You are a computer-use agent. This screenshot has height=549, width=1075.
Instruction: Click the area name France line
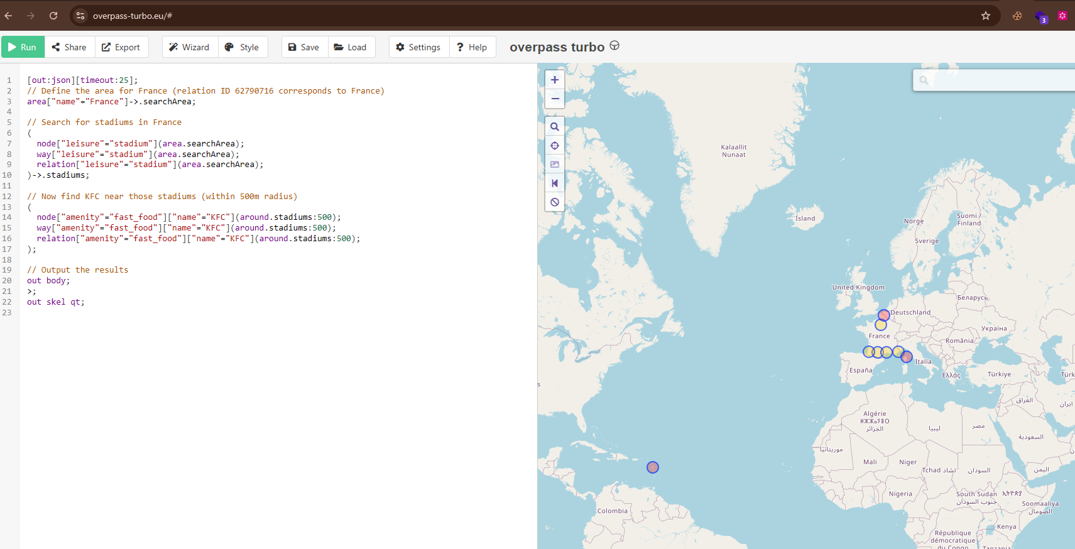[x=111, y=102]
